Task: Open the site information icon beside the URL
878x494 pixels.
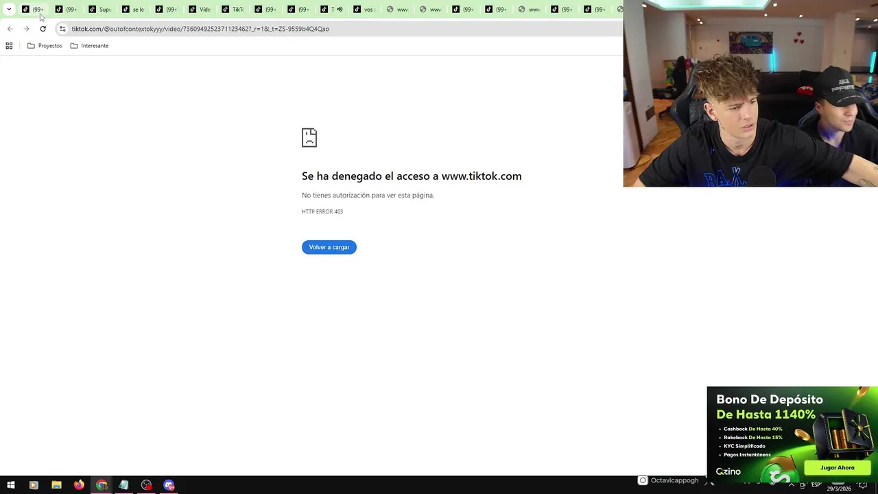Action: point(62,29)
